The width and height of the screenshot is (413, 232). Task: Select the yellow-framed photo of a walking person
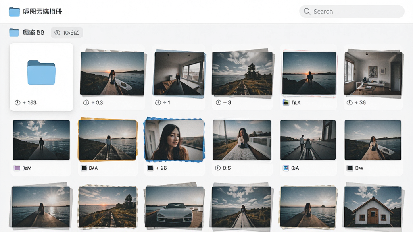coord(108,140)
